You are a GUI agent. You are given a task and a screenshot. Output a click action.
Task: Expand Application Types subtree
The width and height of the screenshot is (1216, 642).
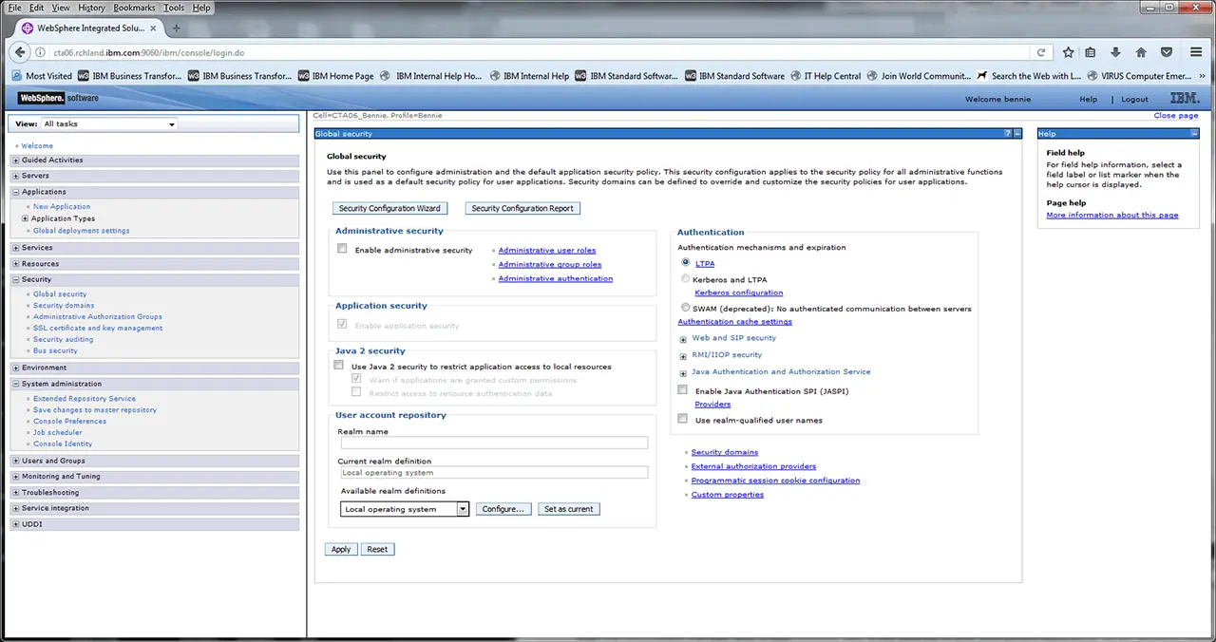[26, 218]
